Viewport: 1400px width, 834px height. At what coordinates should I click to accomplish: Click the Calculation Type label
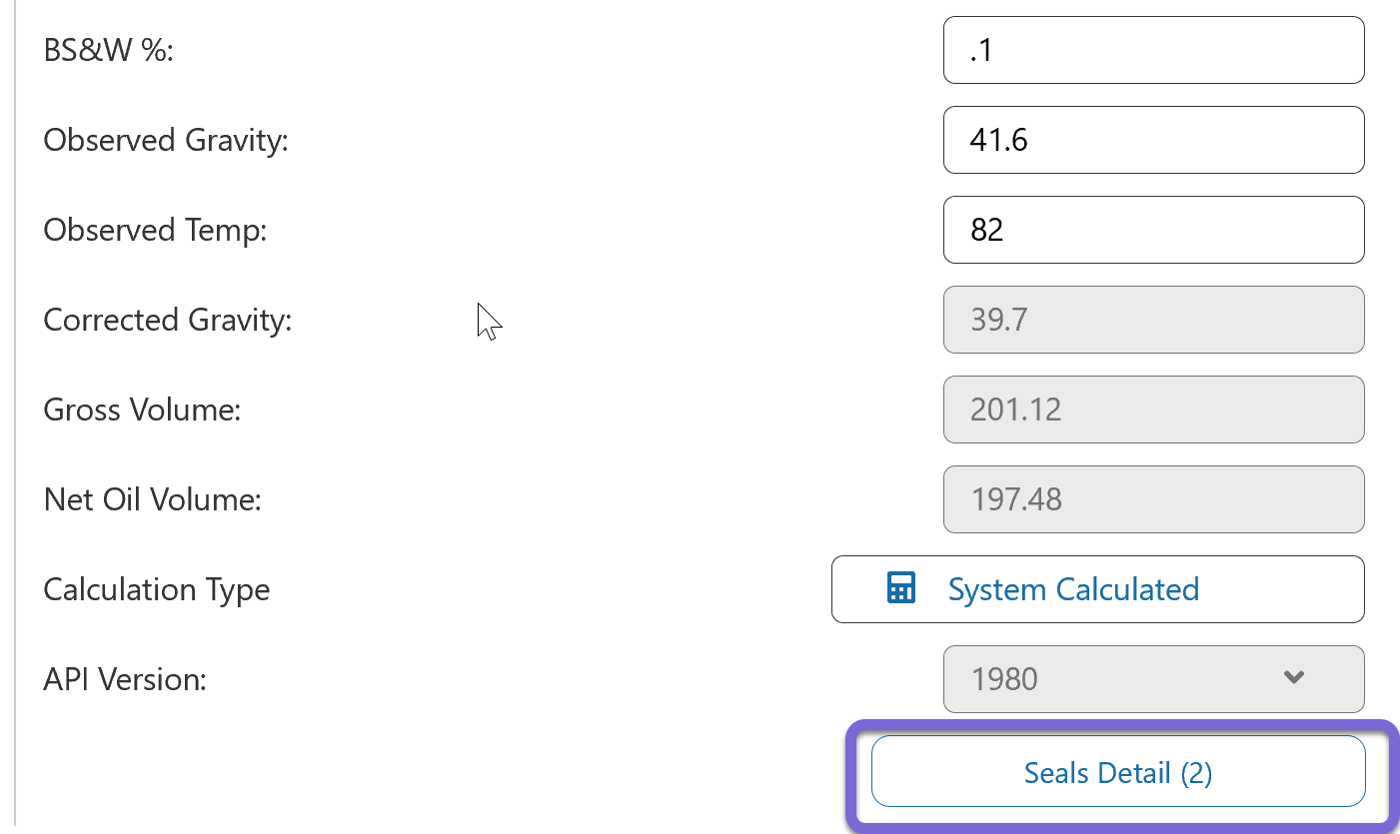pos(156,589)
